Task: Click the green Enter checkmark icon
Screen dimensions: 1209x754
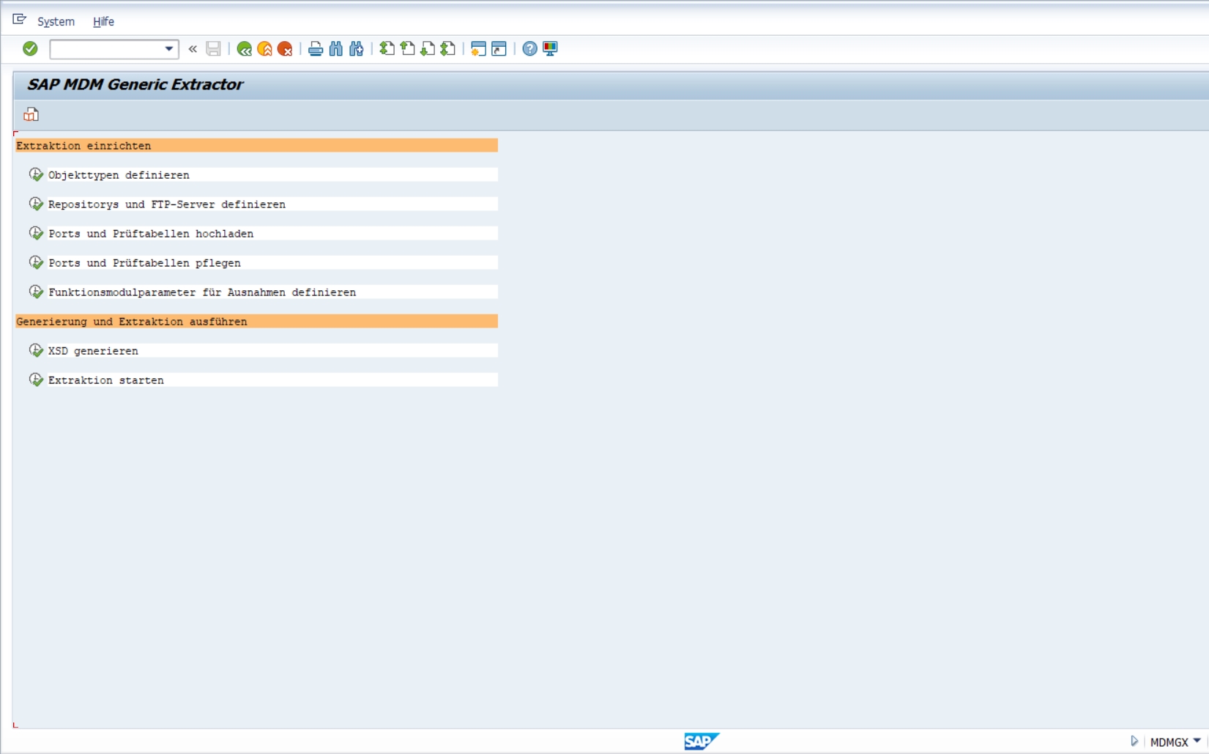Action: 30,48
